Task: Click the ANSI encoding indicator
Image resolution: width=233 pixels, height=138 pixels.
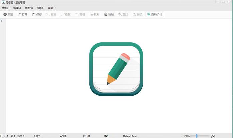Action: coord(63,136)
